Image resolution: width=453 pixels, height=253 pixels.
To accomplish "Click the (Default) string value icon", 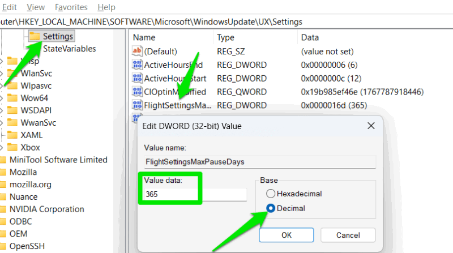I will (x=137, y=51).
